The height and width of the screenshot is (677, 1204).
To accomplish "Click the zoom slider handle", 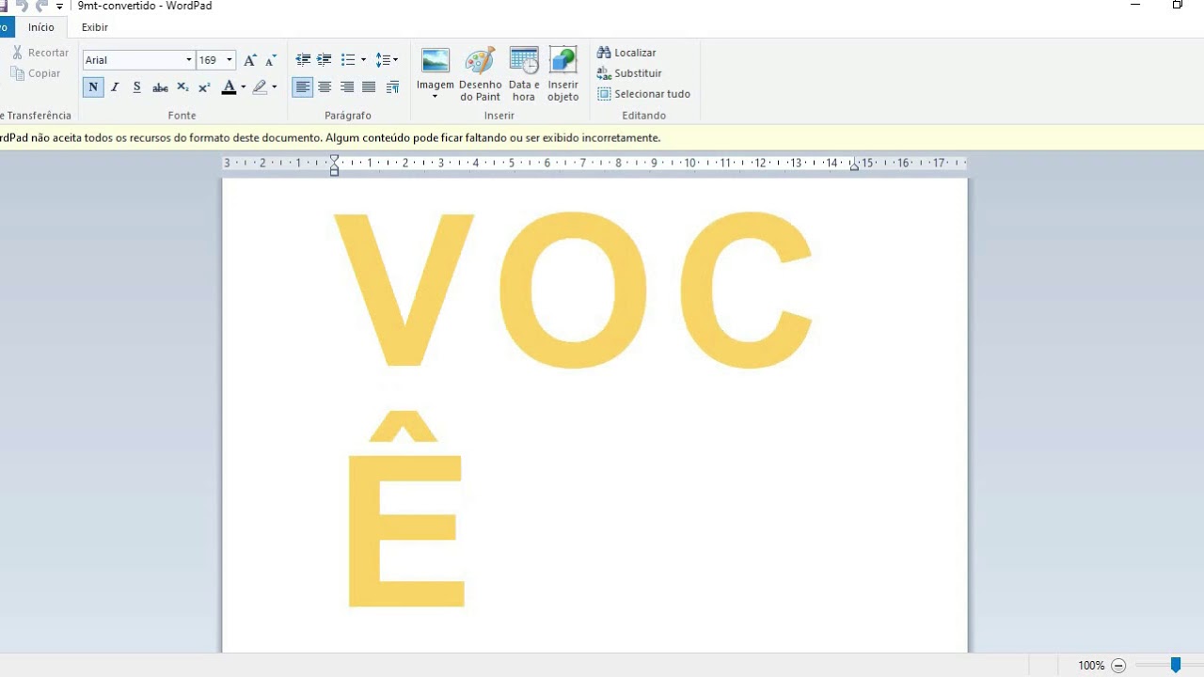I will (x=1176, y=666).
